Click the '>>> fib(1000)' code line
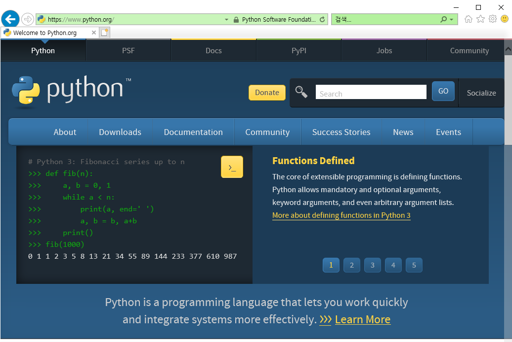Viewport: 512px width, 342px height. tap(56, 244)
